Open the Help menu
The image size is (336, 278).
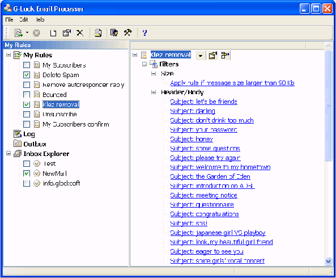click(x=40, y=20)
